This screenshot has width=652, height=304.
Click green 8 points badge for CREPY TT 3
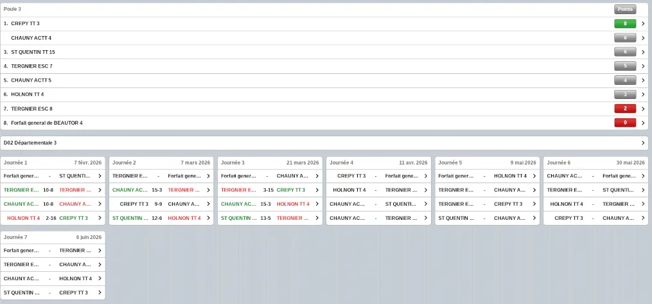click(624, 24)
